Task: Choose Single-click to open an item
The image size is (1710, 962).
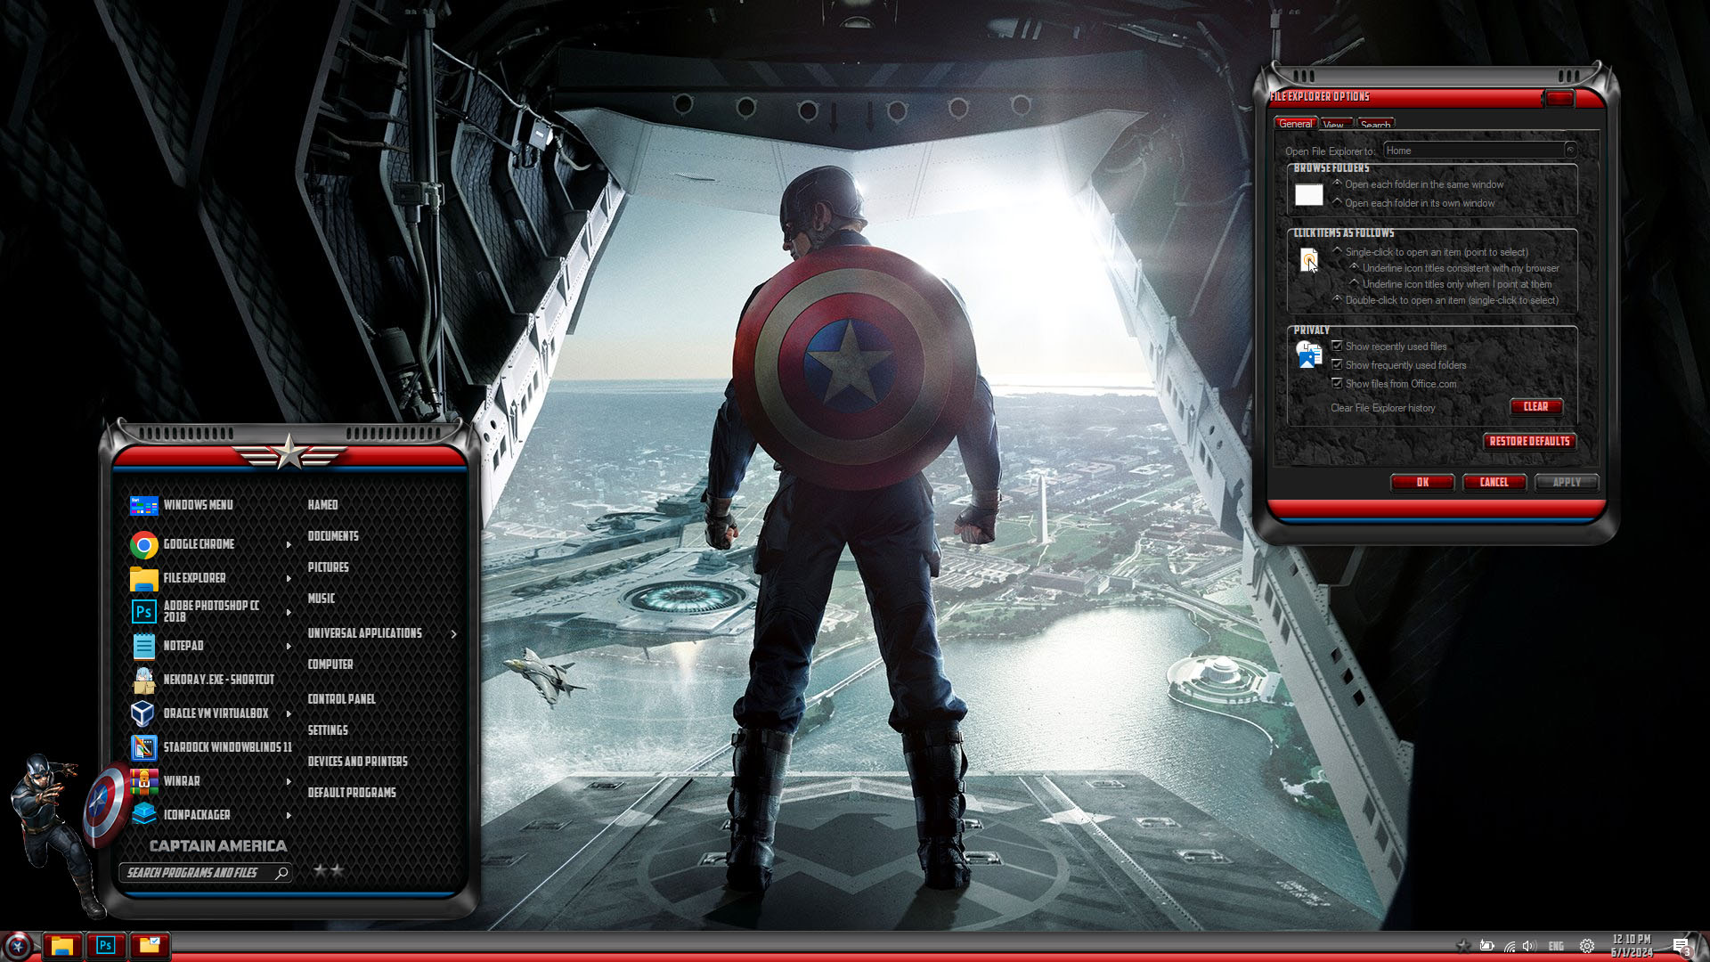Action: 1338,252
